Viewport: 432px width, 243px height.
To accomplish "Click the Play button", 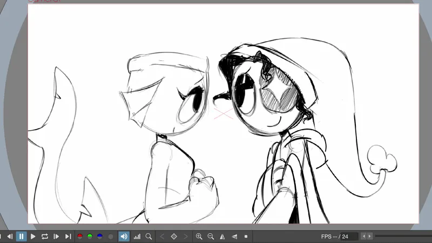I will pos(33,237).
